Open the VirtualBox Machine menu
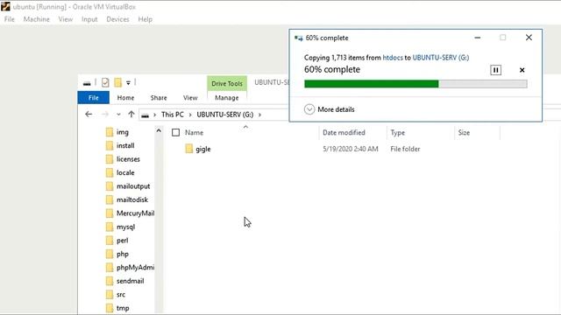The image size is (561, 315). [37, 19]
